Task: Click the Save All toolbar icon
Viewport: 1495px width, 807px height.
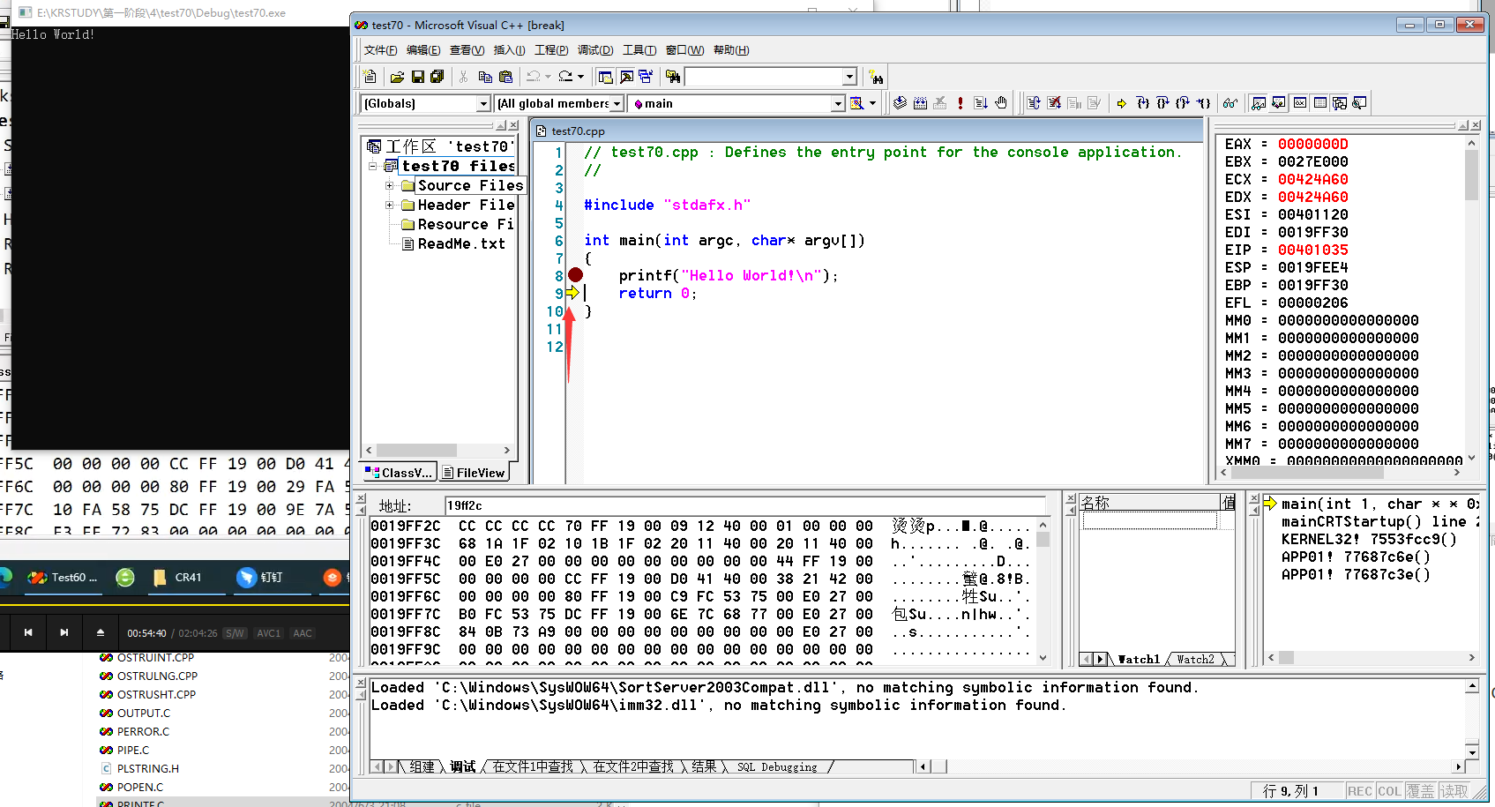Action: point(437,77)
